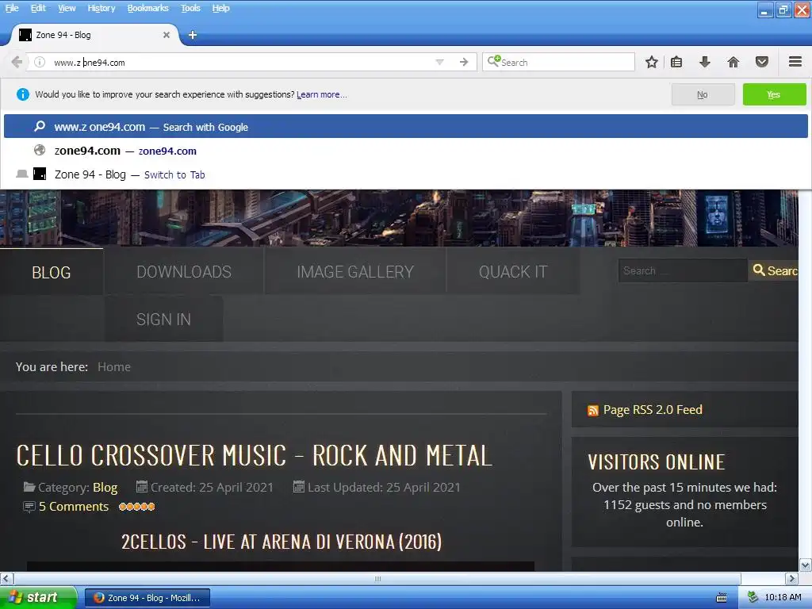812x609 pixels.
Task: Open the Learn more link
Action: tap(322, 94)
